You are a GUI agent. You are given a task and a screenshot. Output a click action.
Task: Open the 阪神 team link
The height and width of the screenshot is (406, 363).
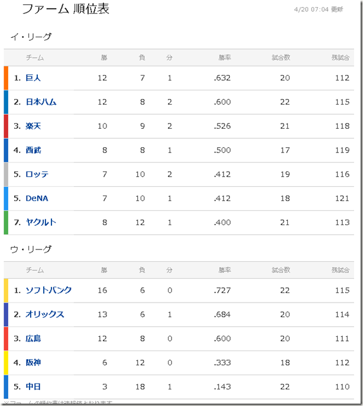[x=33, y=362]
